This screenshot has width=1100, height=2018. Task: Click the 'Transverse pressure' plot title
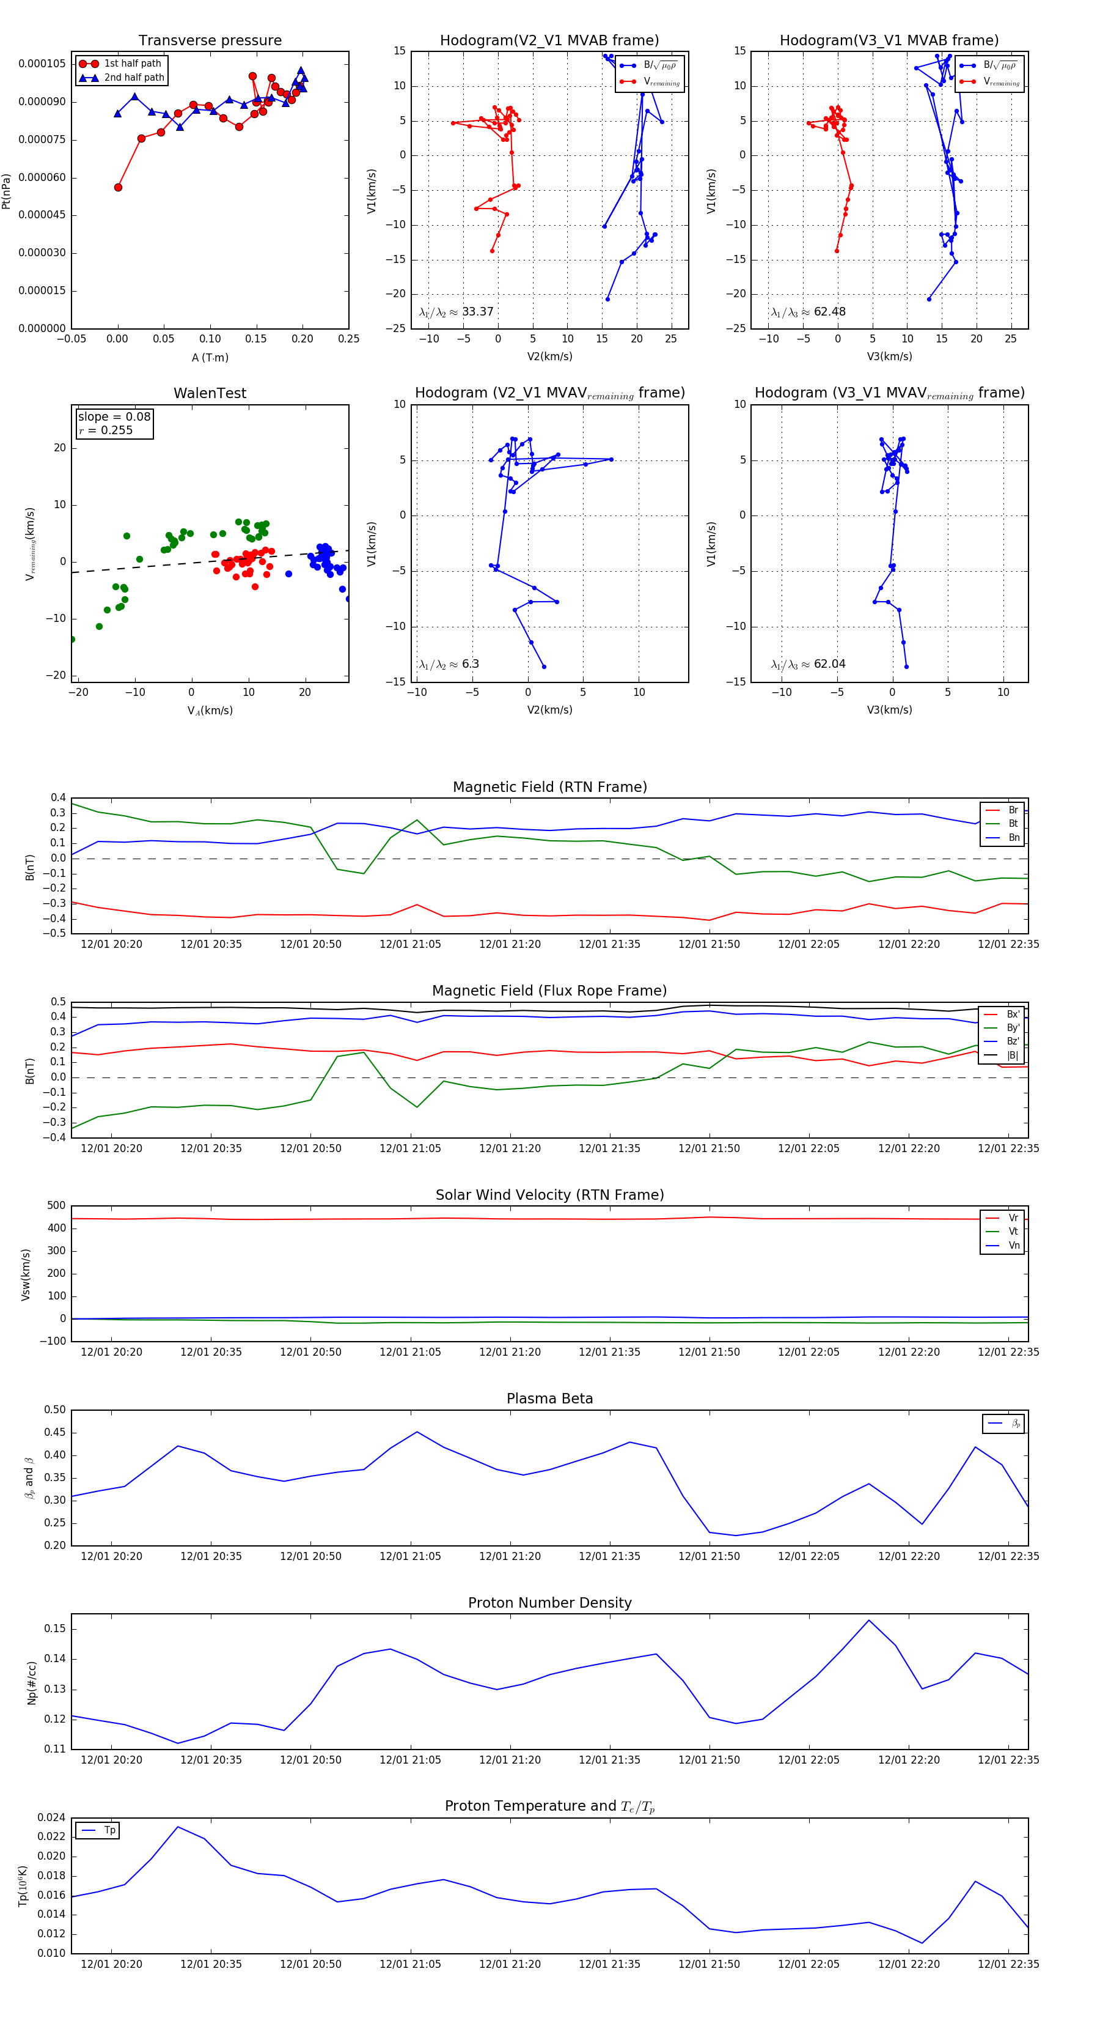(x=210, y=41)
